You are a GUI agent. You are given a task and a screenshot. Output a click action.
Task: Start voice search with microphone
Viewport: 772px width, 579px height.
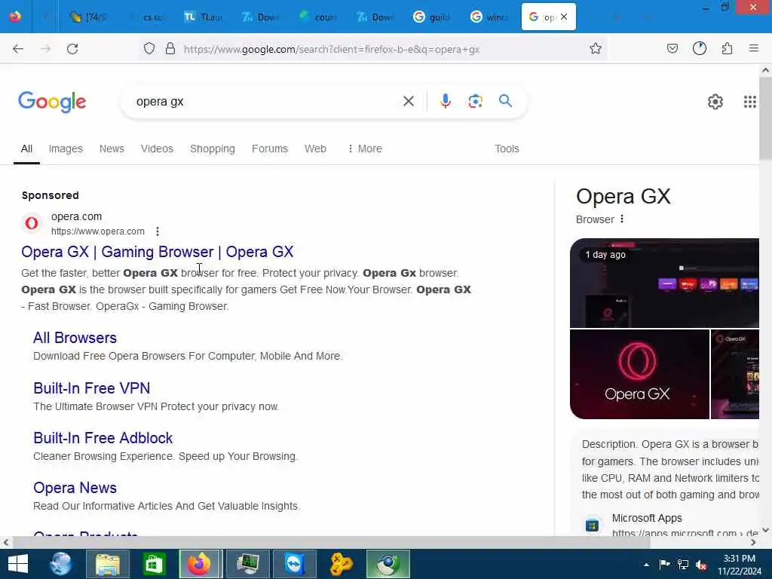[445, 102]
